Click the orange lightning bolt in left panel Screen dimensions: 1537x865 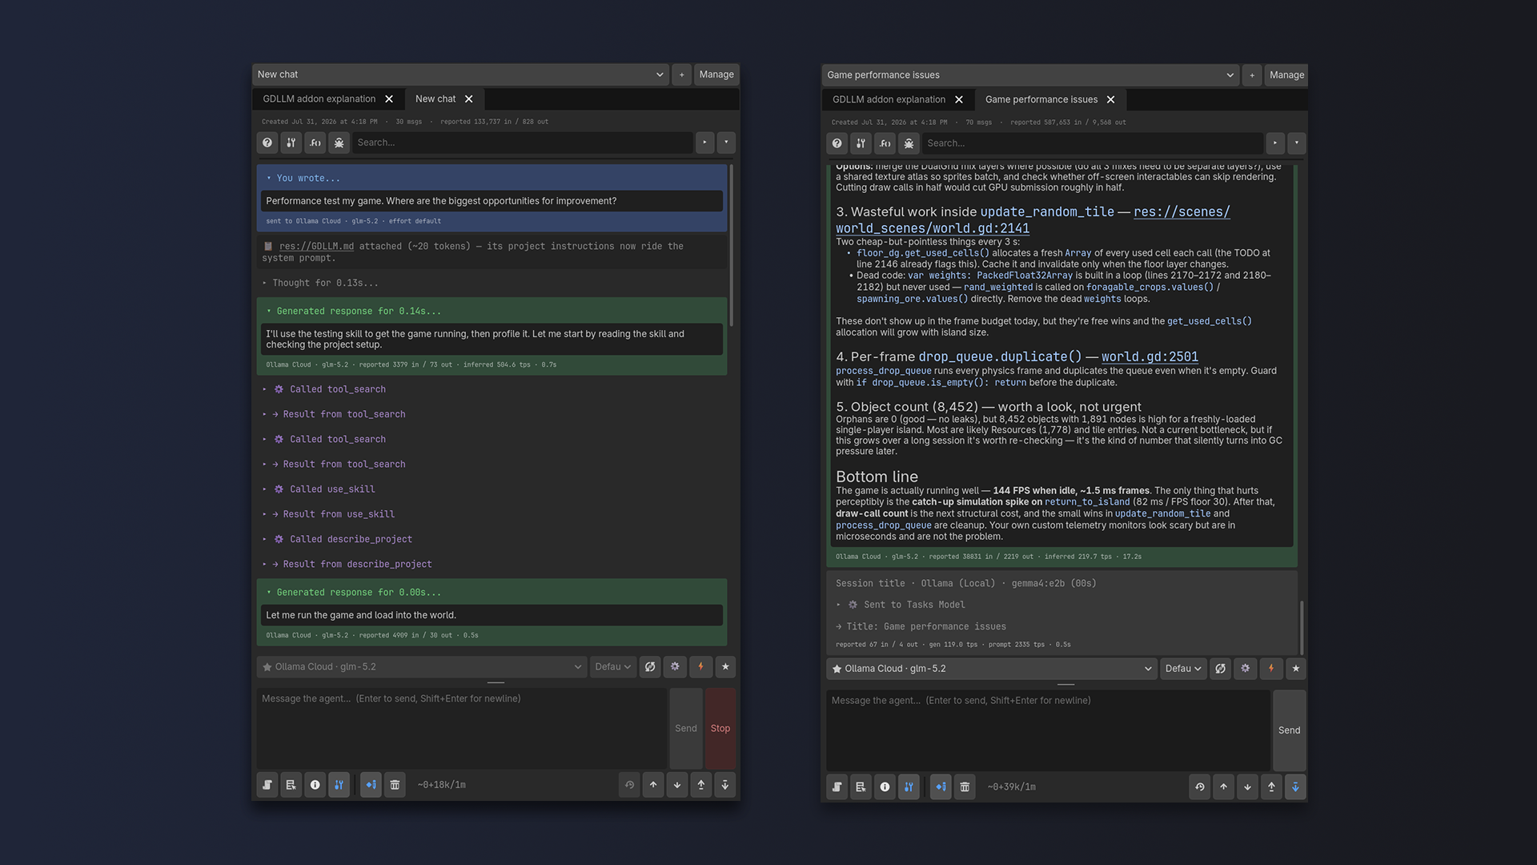pyautogui.click(x=700, y=666)
